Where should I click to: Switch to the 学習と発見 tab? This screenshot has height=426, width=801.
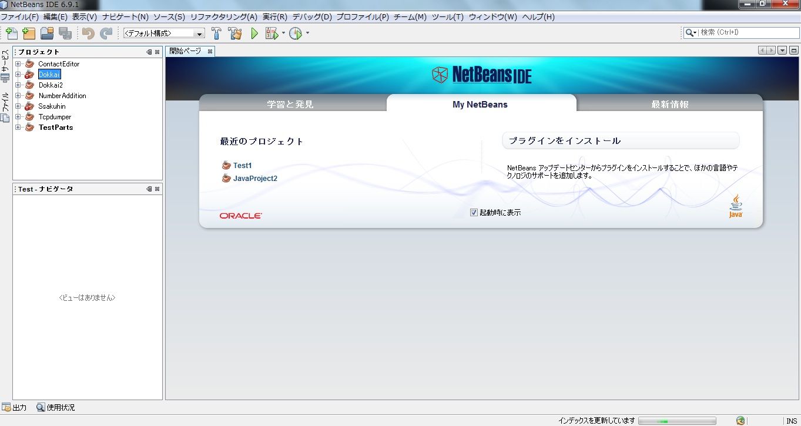(290, 105)
